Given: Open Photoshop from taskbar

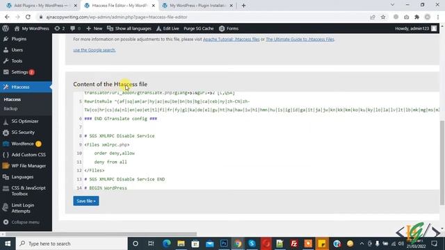Looking at the screenshot, I should coord(224,244).
